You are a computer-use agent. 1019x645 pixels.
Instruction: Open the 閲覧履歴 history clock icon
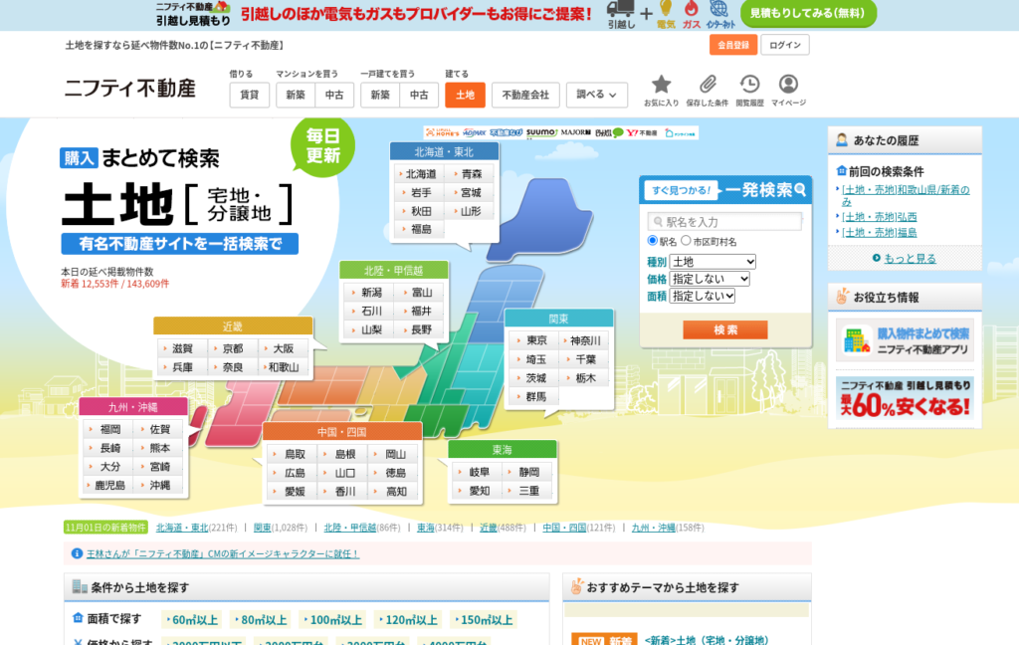click(x=749, y=85)
